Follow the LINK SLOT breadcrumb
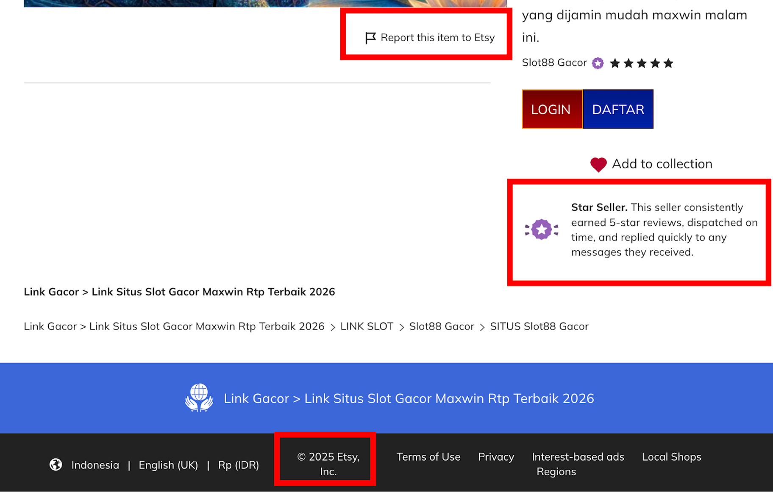Viewport: 773px width, 492px height. (x=367, y=326)
